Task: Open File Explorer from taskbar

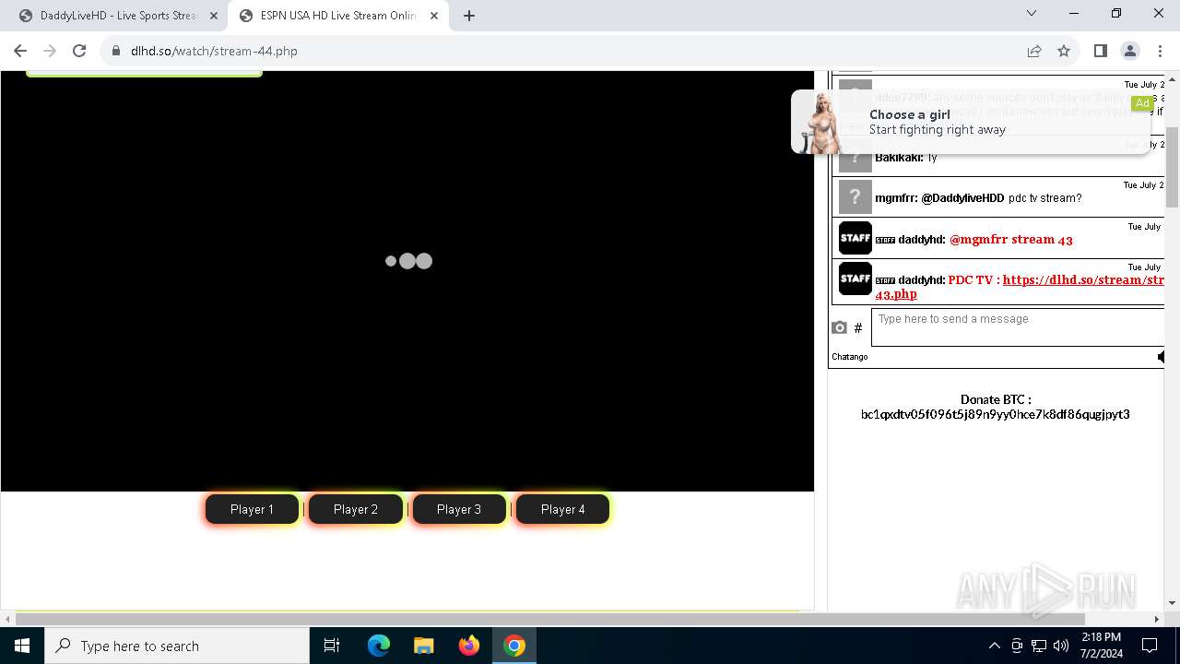Action: point(423,646)
